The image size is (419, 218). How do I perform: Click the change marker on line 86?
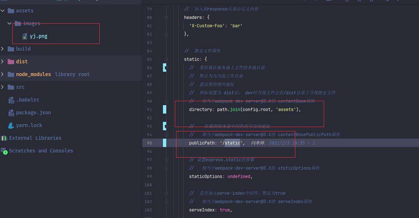pos(165,68)
